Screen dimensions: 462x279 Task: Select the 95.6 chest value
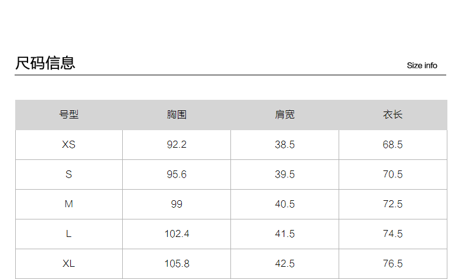(177, 175)
